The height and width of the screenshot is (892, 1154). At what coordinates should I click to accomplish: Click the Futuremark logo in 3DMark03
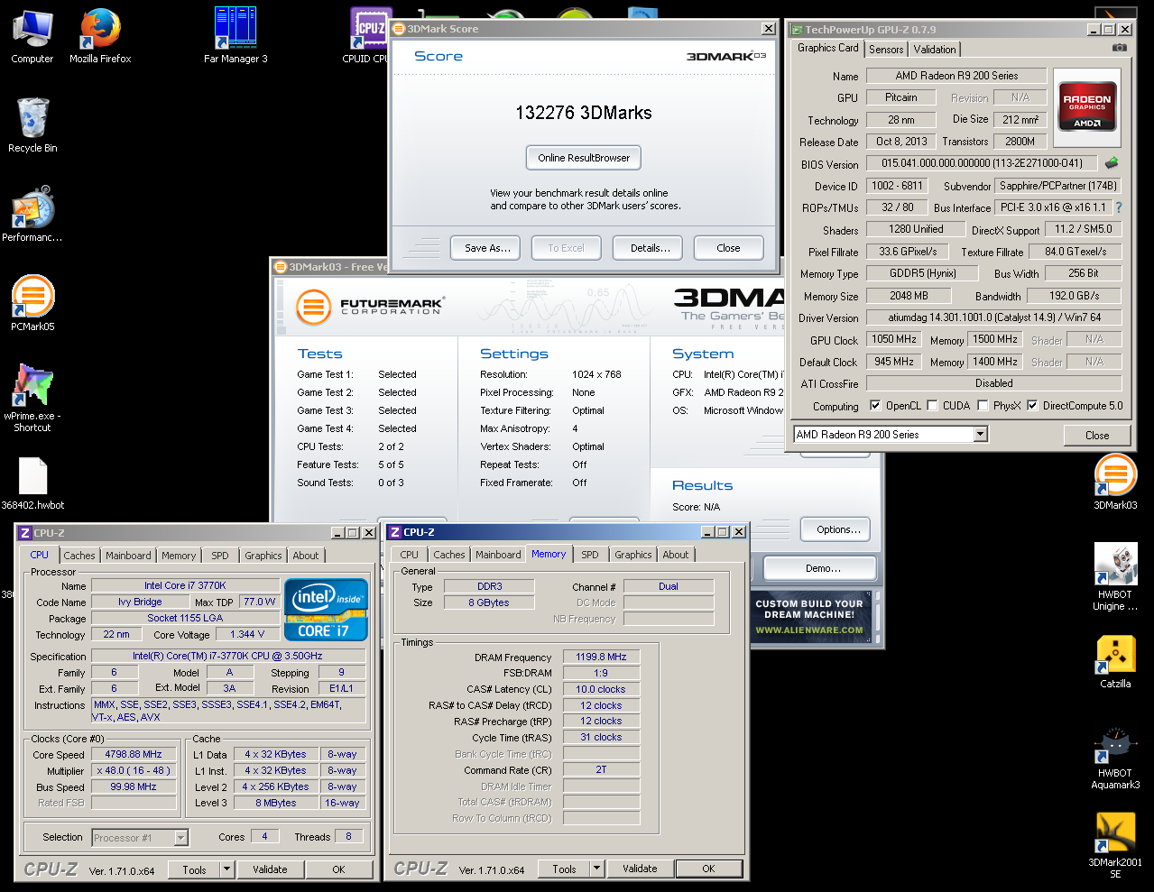coord(369,307)
